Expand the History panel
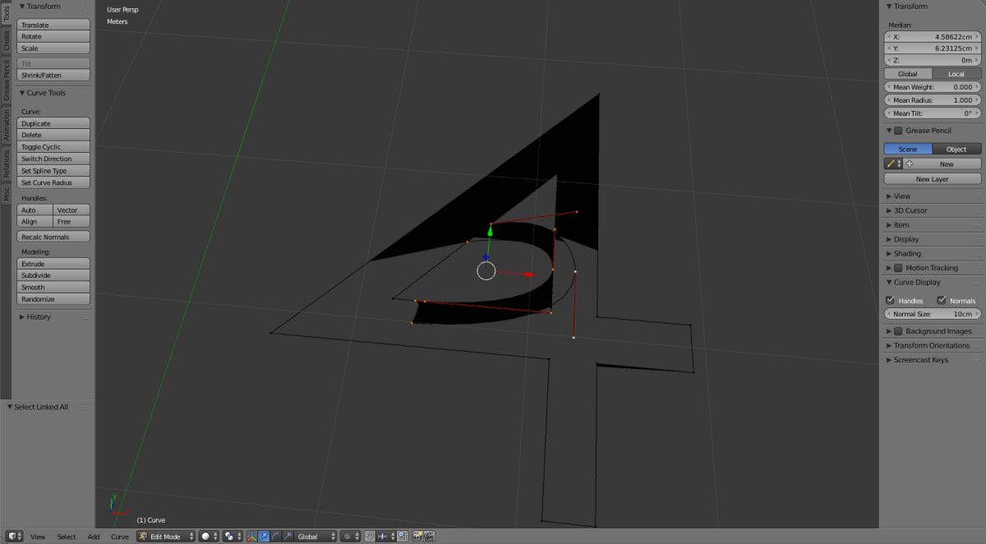This screenshot has height=544, width=986. point(38,316)
